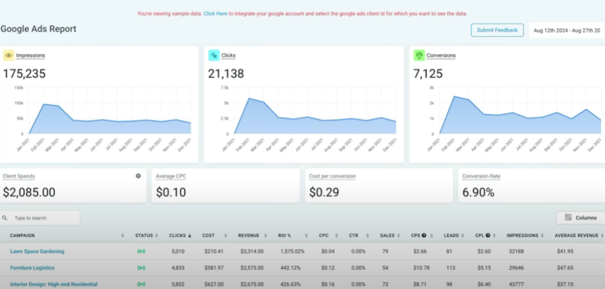This screenshot has height=289, width=605.
Task: Open Furniture Logistics campaign
Action: [x=32, y=268]
